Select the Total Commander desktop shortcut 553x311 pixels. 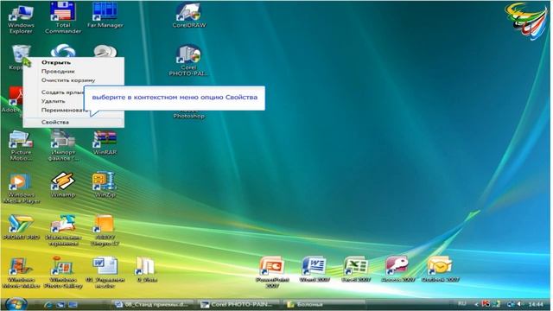pyautogui.click(x=63, y=17)
